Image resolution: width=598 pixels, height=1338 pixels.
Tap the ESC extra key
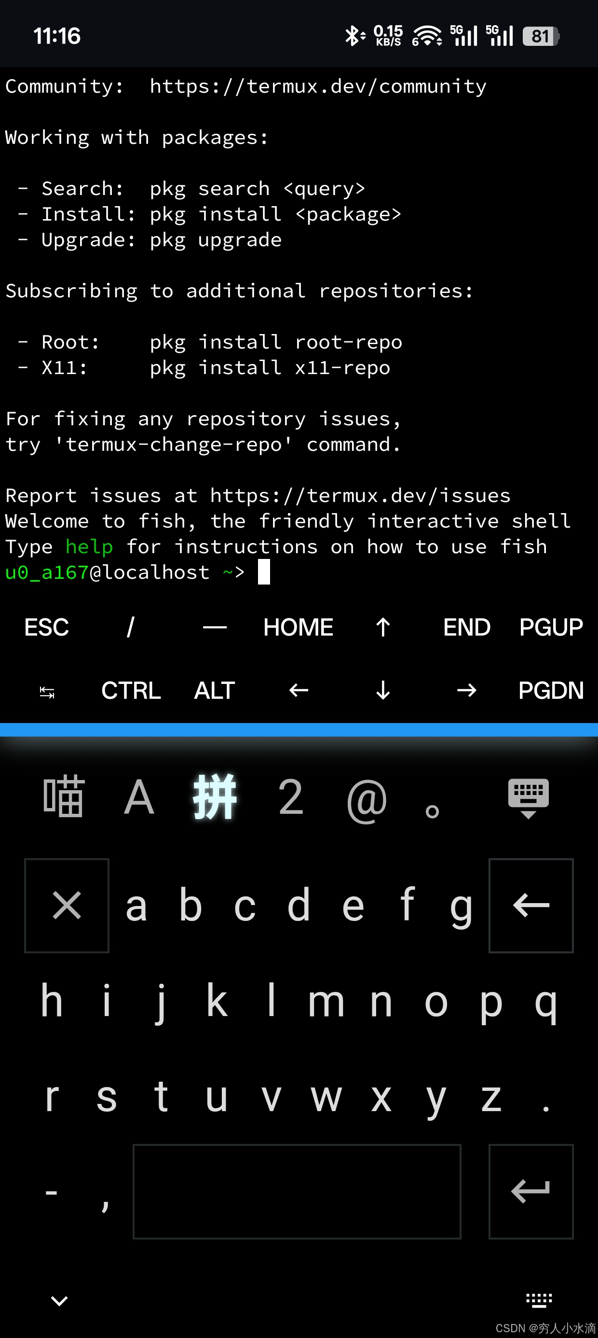click(47, 627)
